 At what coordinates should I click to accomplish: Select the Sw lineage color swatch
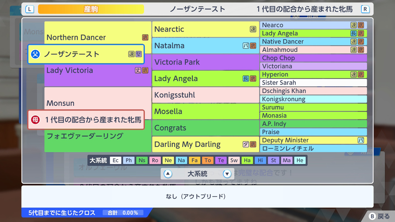click(234, 160)
